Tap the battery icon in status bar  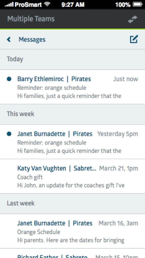point(137,4)
